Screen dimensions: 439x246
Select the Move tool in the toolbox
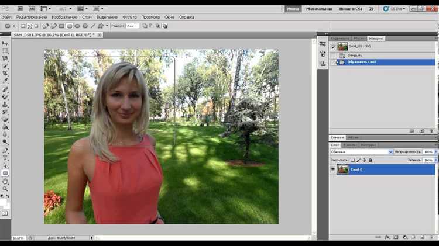(5, 43)
